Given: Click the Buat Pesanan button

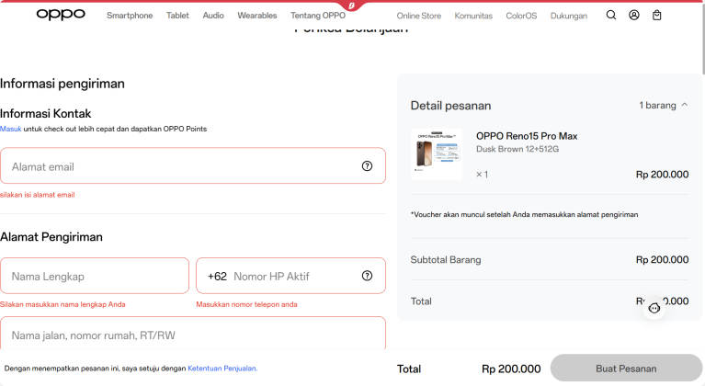Looking at the screenshot, I should point(626,368).
